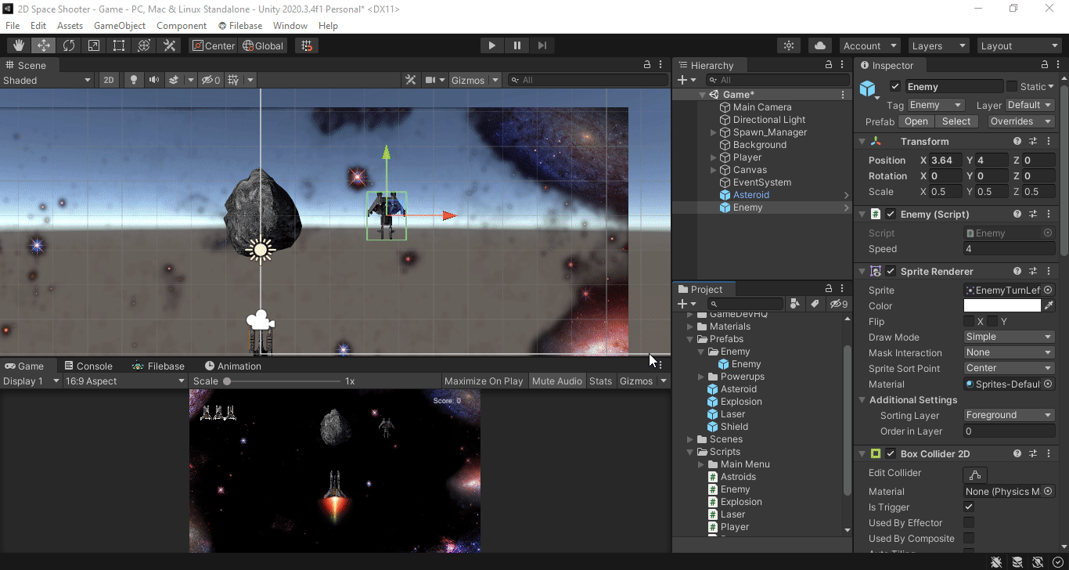Expand the Spawn_Manager hierarchy item
This screenshot has width=1069, height=570.
tap(713, 132)
